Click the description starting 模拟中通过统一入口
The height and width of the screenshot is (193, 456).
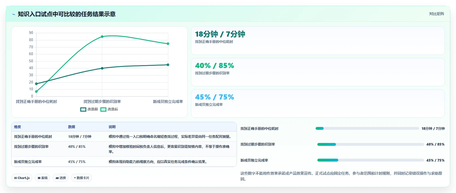[171, 137]
